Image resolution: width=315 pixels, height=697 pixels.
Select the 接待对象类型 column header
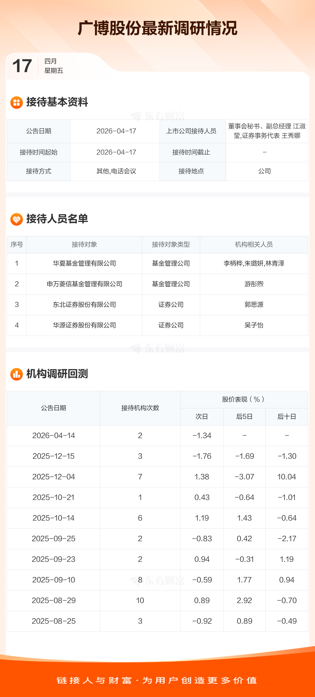(x=171, y=245)
